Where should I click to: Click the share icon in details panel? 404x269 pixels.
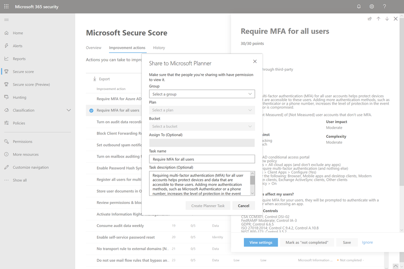[370, 19]
